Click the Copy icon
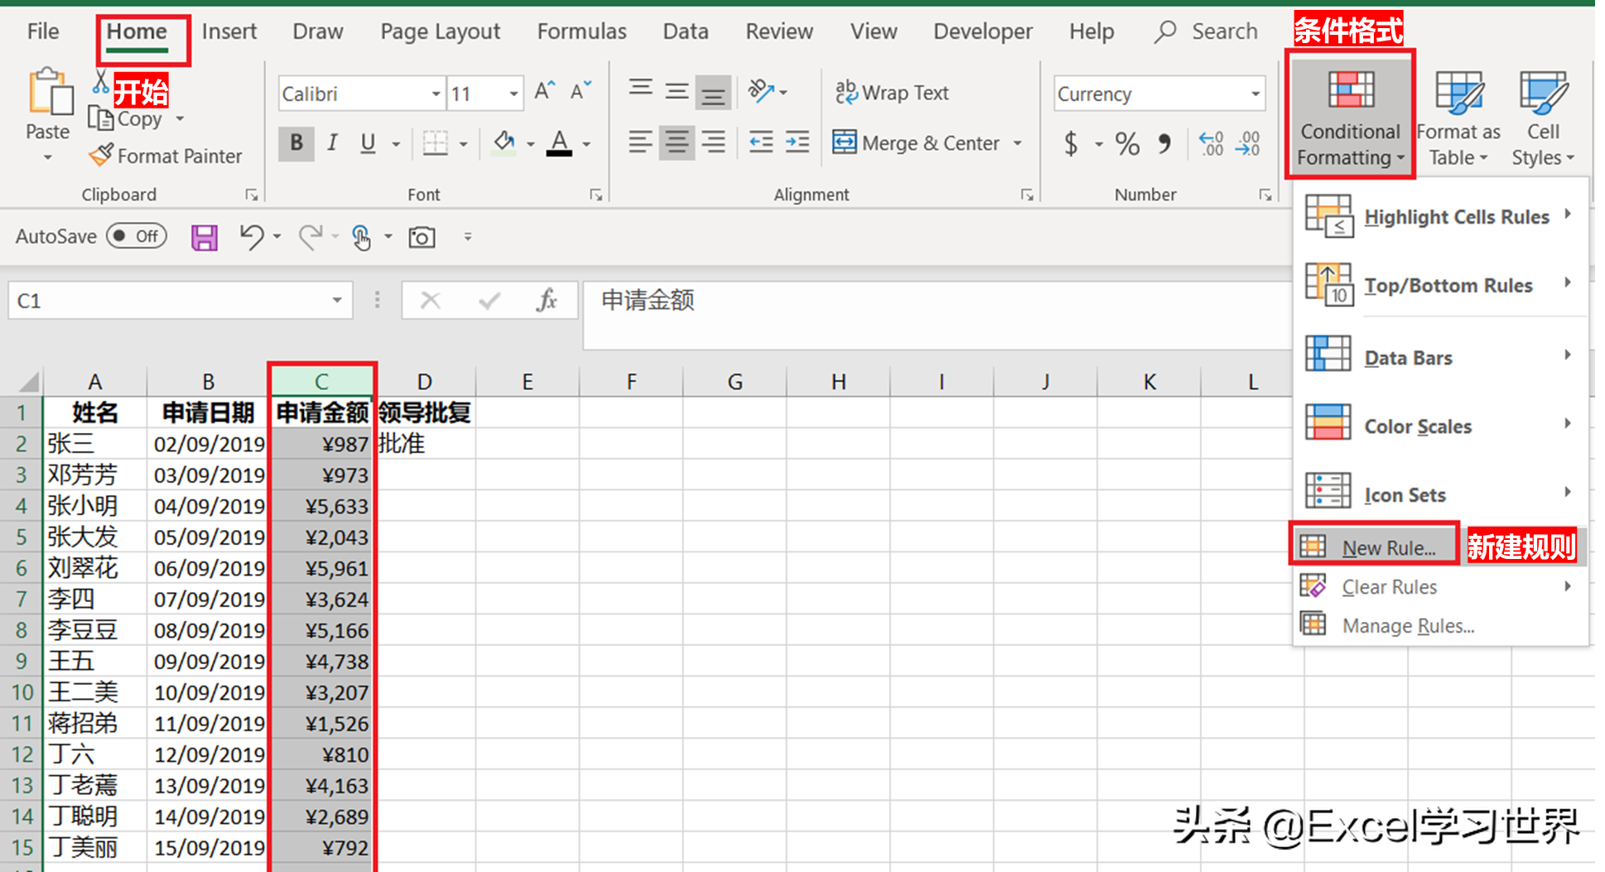 (x=101, y=119)
